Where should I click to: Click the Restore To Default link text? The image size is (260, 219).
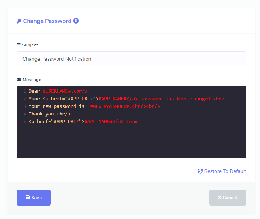[x=225, y=171]
